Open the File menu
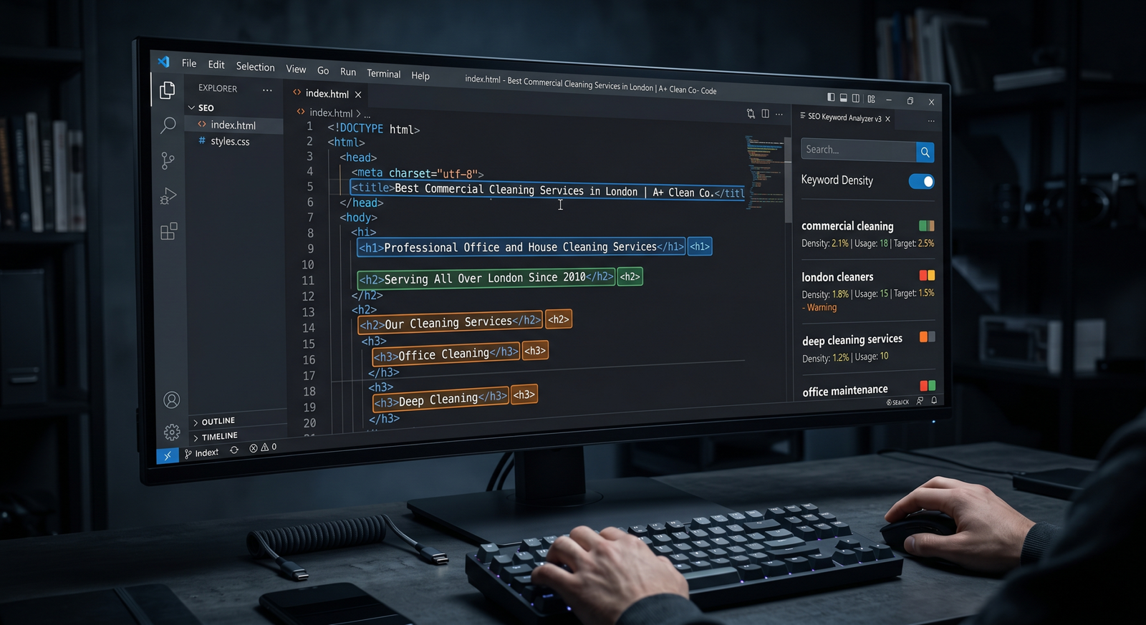Image resolution: width=1146 pixels, height=625 pixels. (189, 63)
